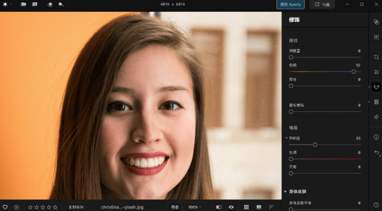Open the overlapping circles presets icon
The width and height of the screenshot is (382, 211).
(376, 22)
